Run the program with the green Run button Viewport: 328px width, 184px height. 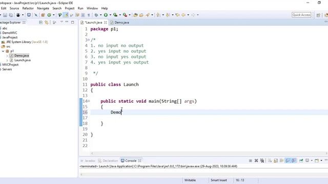pos(106,15)
